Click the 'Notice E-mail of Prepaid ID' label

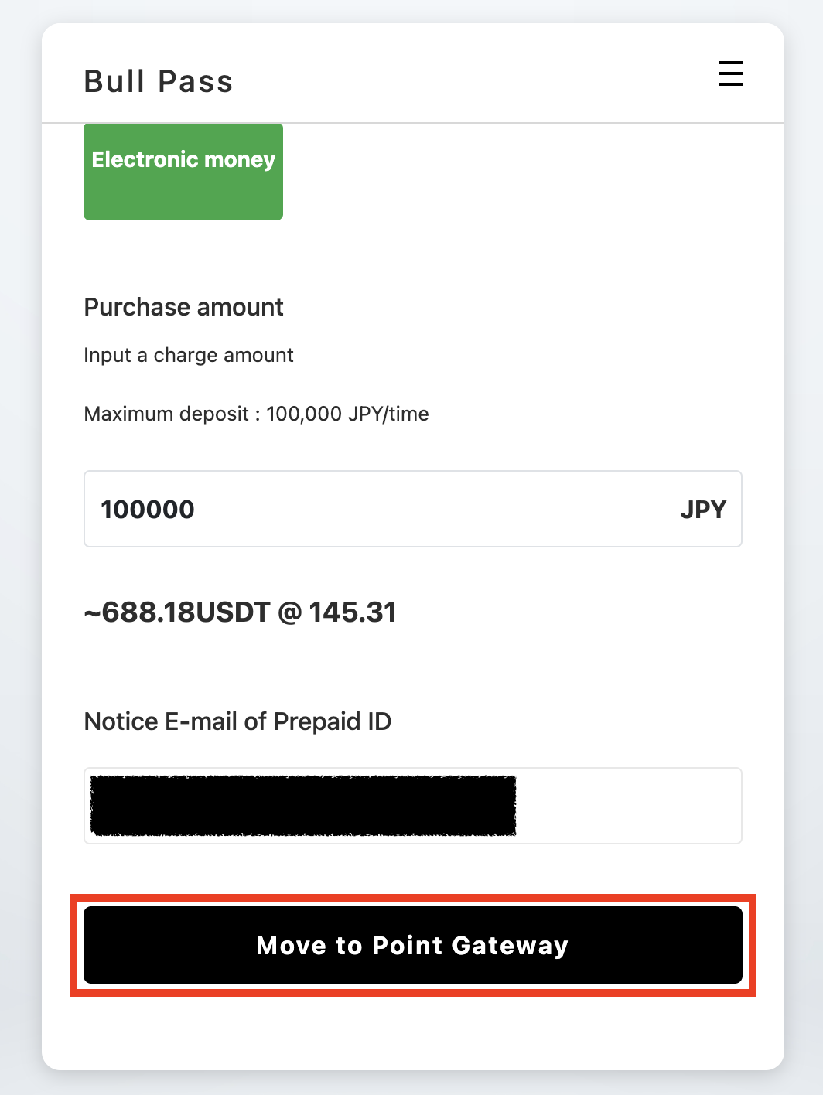[x=237, y=721]
